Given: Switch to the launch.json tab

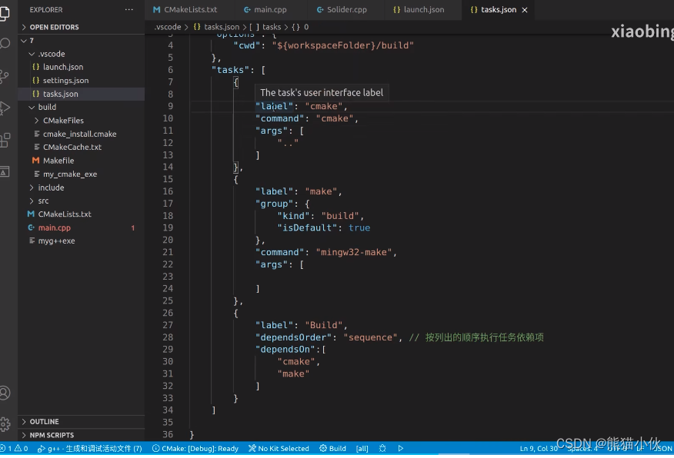Looking at the screenshot, I should click(x=419, y=9).
